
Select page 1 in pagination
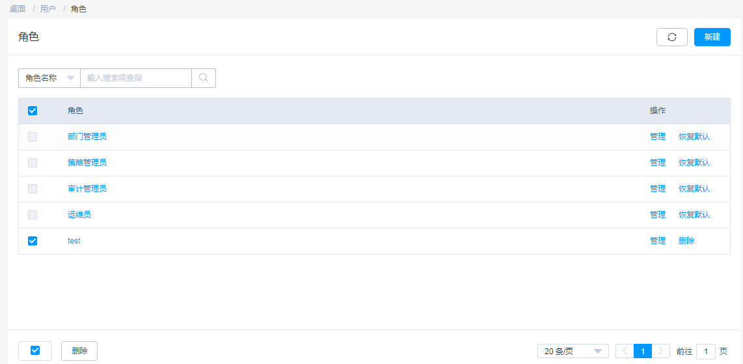point(643,351)
